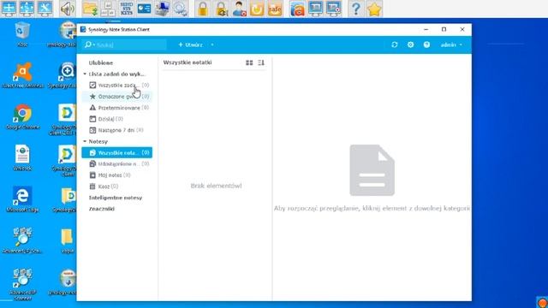
Task: Select Inteligentne notesy
Action: click(116, 198)
